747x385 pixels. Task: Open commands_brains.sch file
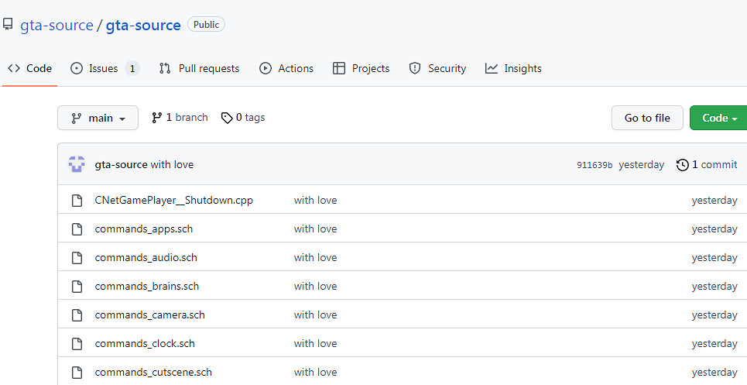click(147, 286)
